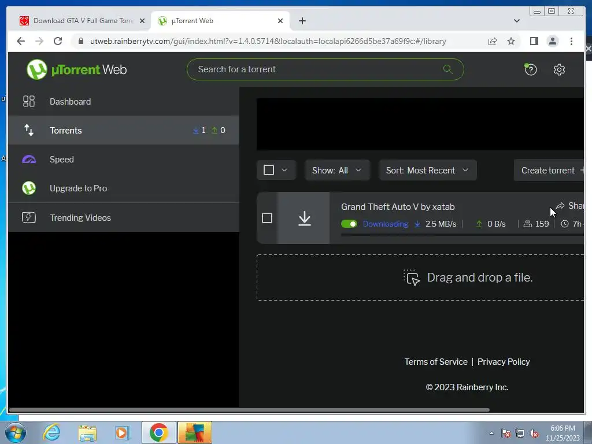Click the download arrow on GTA V torrent
Screen dimensions: 592x444
coord(304,218)
